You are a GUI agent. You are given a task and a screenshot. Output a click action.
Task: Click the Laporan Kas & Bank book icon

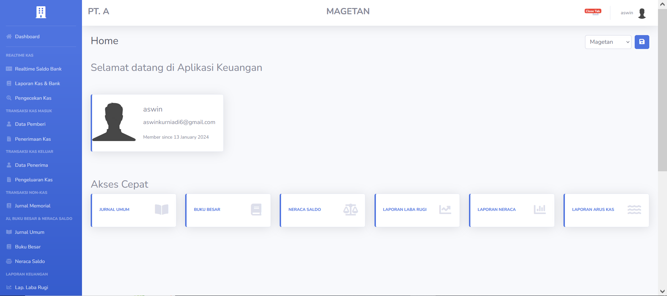(9, 83)
